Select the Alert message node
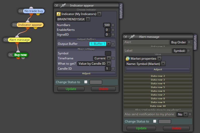Screen dimensions: 200x133 click(x=19, y=40)
